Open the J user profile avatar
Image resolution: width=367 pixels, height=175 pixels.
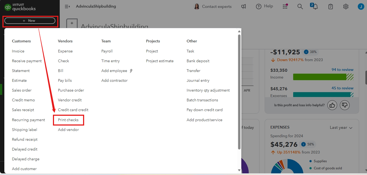tap(361, 7)
